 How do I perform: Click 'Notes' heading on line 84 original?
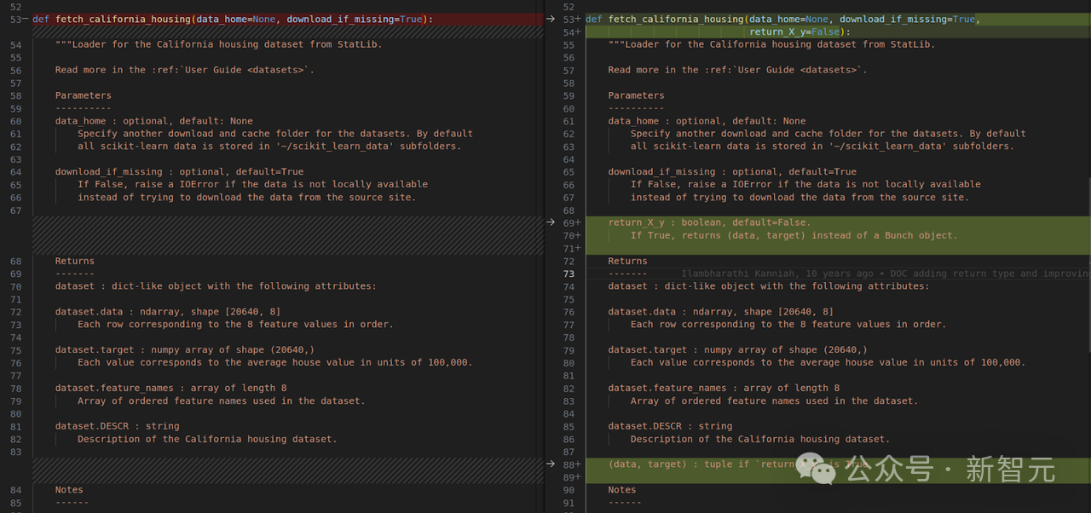coord(69,490)
